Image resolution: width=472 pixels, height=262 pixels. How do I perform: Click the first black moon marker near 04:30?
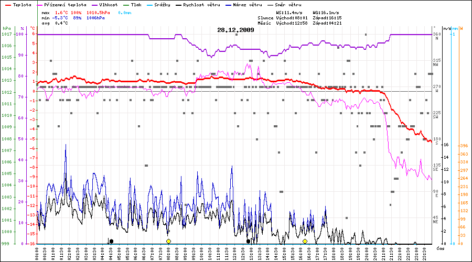coord(111,241)
